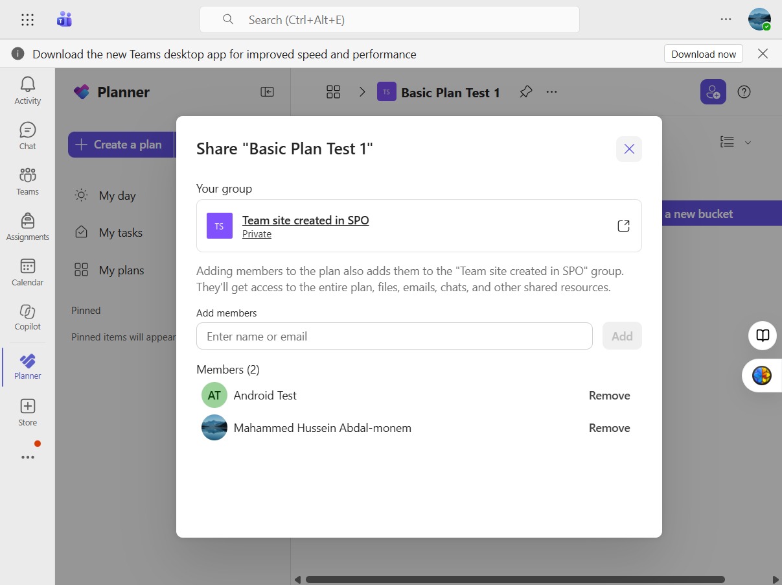Remove Android Test from members

coord(609,396)
